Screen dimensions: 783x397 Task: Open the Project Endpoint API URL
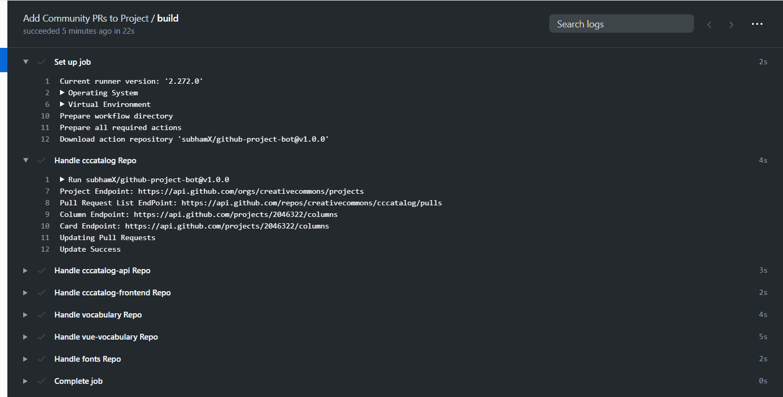tap(251, 191)
